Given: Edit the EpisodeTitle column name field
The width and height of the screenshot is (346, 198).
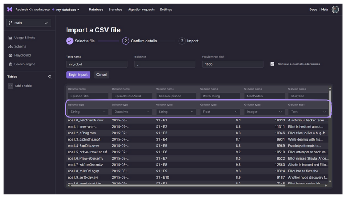Looking at the screenshot, I should (x=88, y=96).
